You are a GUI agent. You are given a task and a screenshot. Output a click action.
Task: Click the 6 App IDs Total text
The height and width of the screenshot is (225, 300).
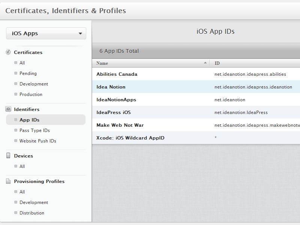click(119, 51)
